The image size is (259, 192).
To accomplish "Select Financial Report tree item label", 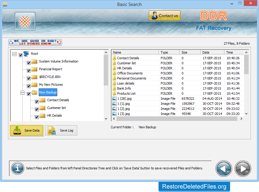I will (x=51, y=69).
